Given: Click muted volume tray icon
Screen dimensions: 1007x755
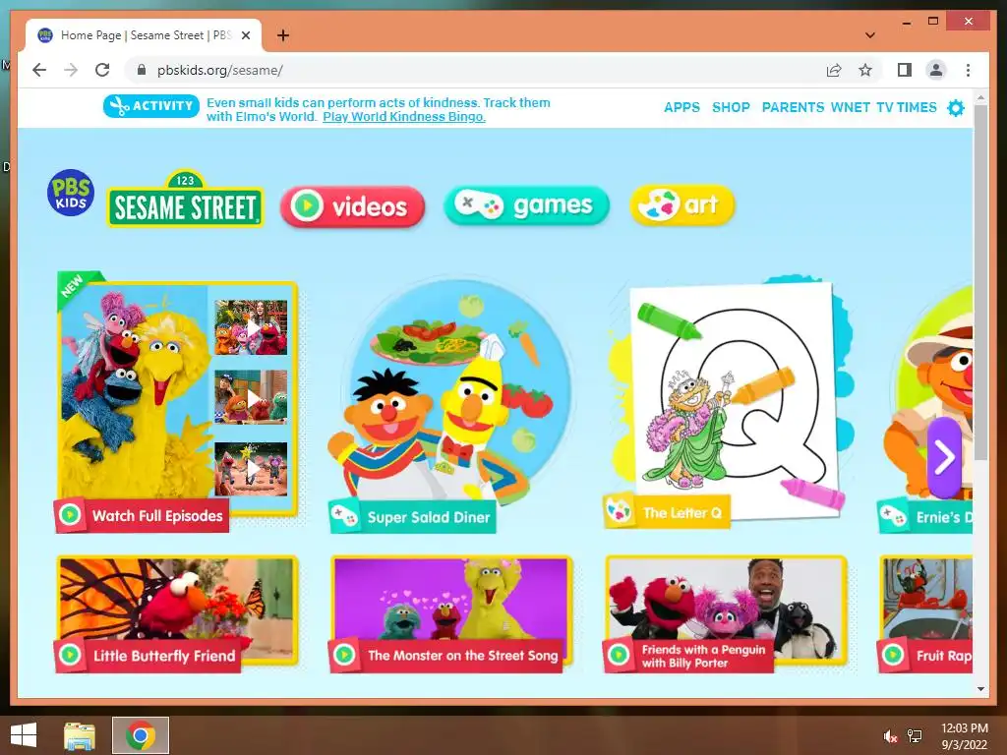Looking at the screenshot, I should point(889,736).
